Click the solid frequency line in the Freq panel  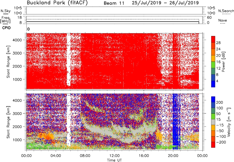(113, 22)
